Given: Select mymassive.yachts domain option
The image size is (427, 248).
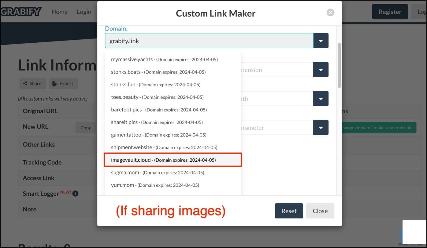Looking at the screenshot, I should [173, 59].
